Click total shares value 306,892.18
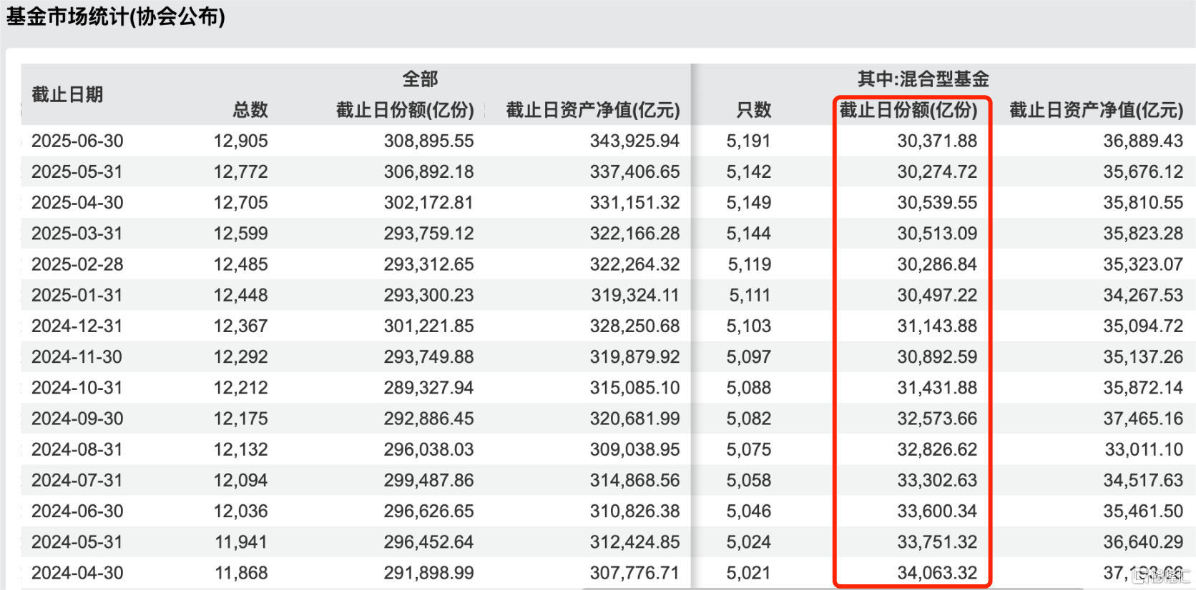Image resolution: width=1196 pixels, height=590 pixels. (428, 171)
